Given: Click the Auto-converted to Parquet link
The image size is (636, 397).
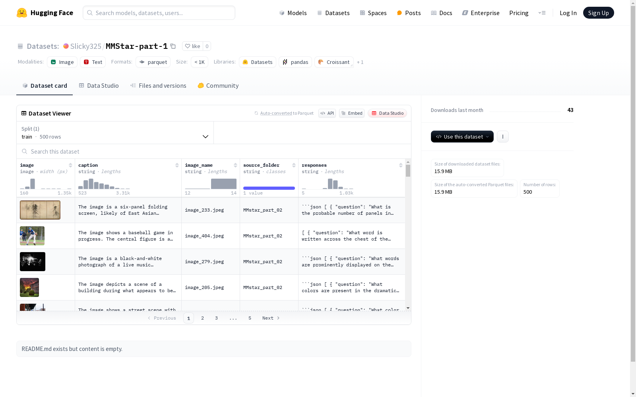Looking at the screenshot, I should coord(276,113).
